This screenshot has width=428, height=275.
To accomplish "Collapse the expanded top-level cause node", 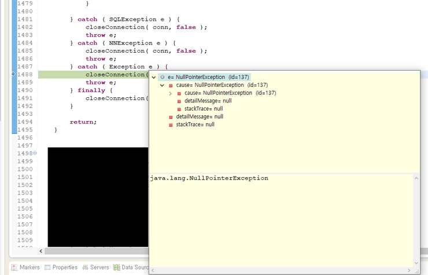I will click(162, 85).
